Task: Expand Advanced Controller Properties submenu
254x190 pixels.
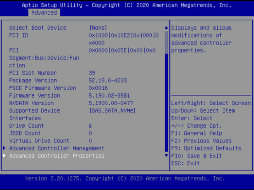Action: (57, 156)
